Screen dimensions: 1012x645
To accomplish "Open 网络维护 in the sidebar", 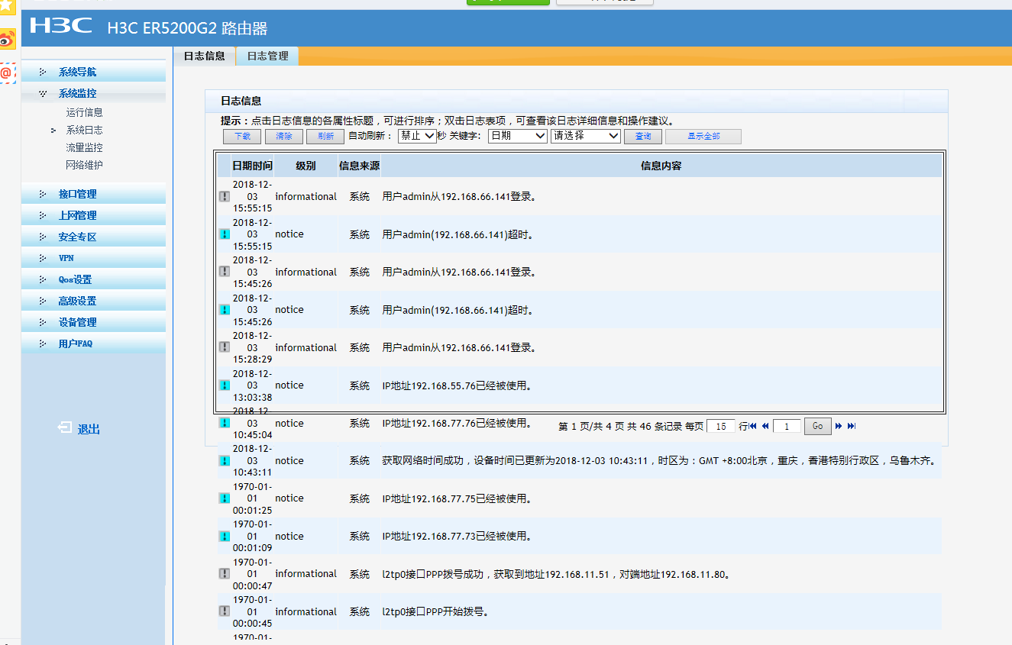I will (x=84, y=165).
